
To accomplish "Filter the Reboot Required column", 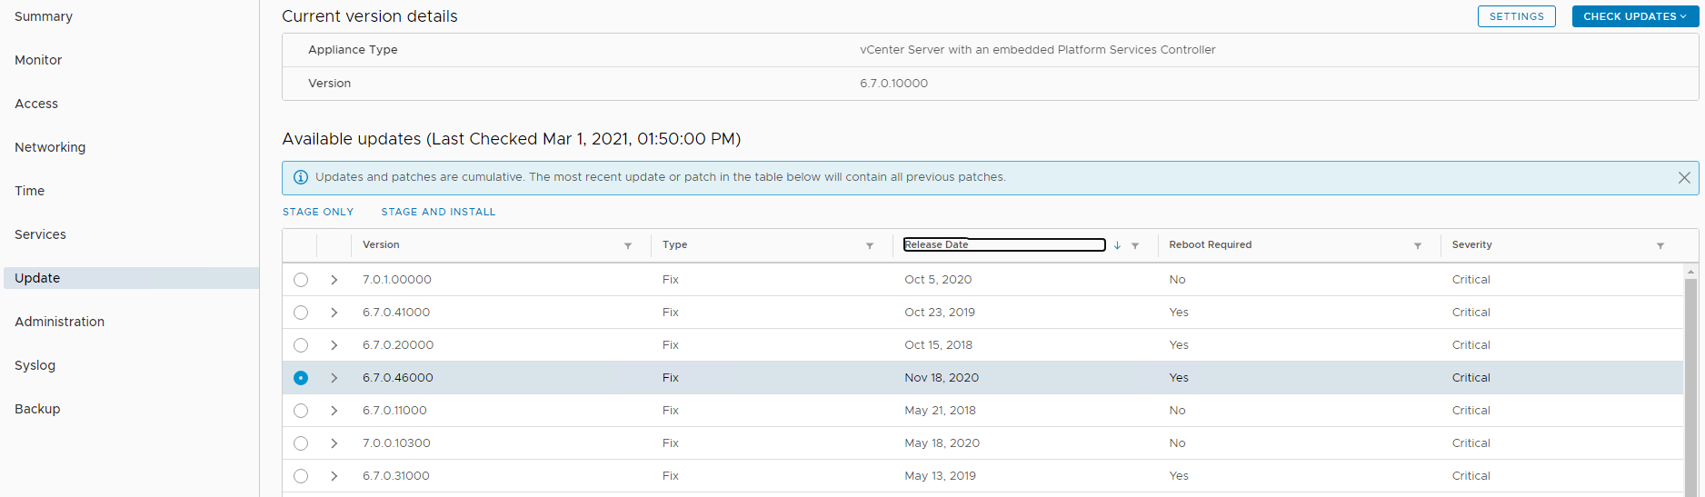I will 1418,246.
